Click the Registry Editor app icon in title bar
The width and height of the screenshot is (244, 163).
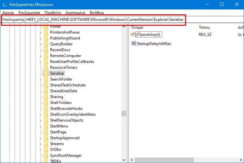pyautogui.click(x=5, y=4)
